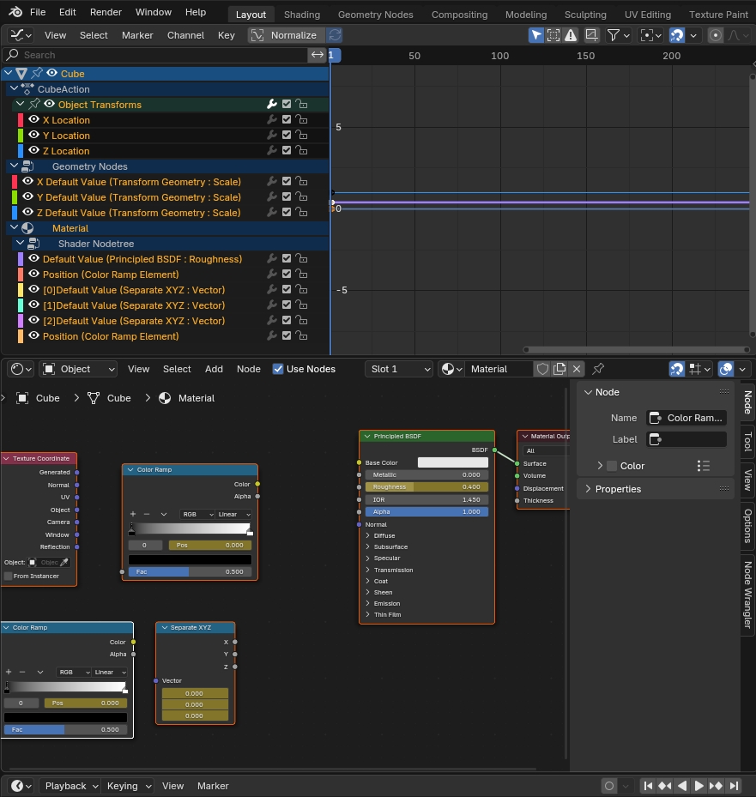Toggle visibility of X Location curve
The height and width of the screenshot is (797, 756).
coord(34,119)
